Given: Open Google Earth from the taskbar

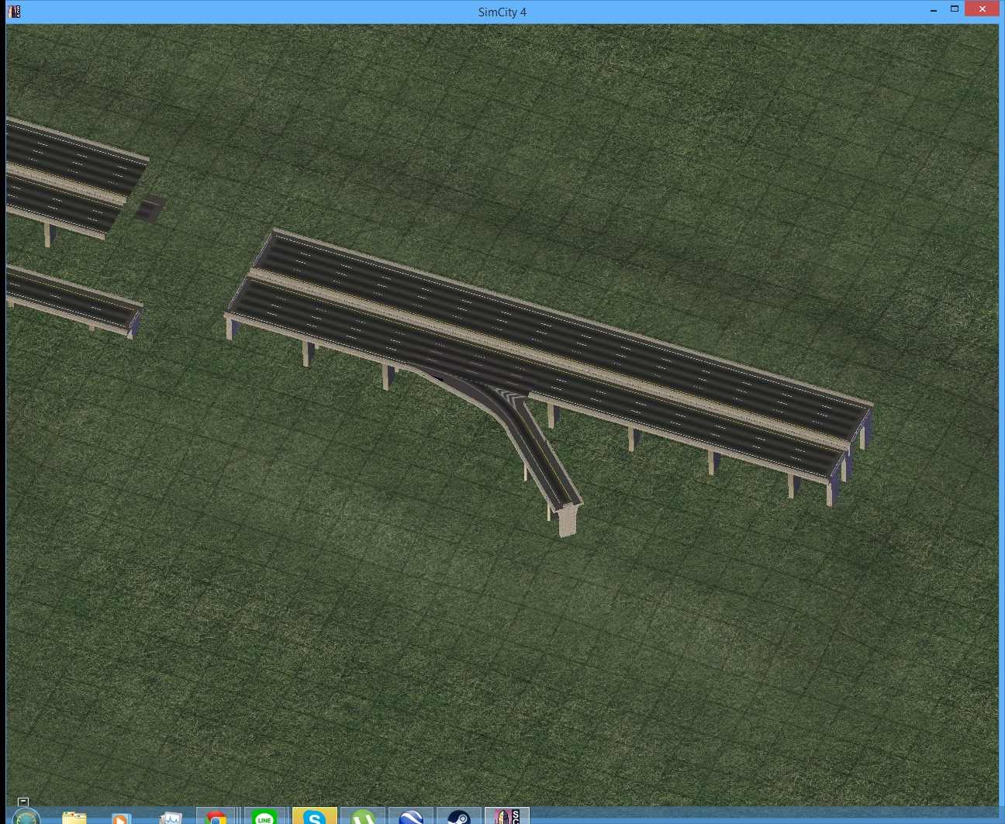Looking at the screenshot, I should [411, 816].
